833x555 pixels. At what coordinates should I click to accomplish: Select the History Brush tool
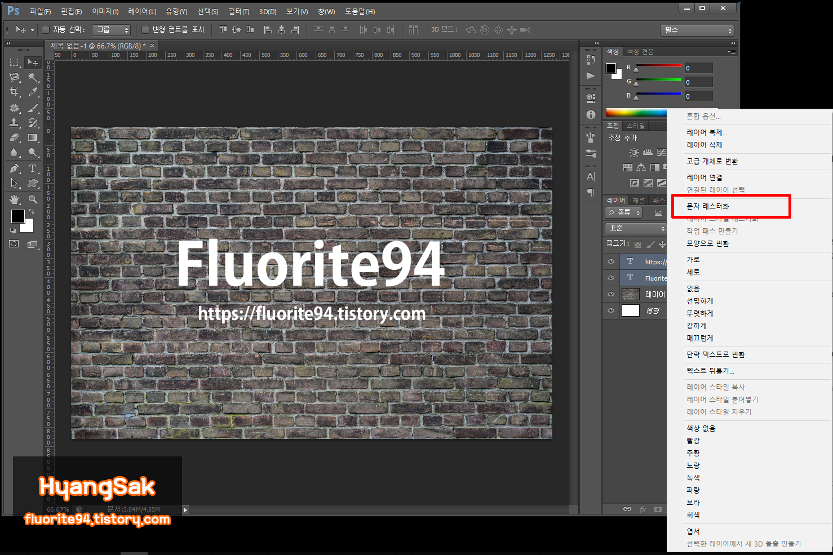coord(33,123)
